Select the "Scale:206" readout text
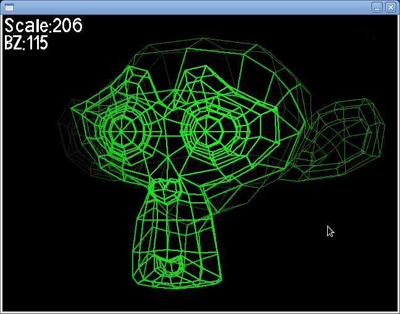The image size is (400, 314). (43, 25)
